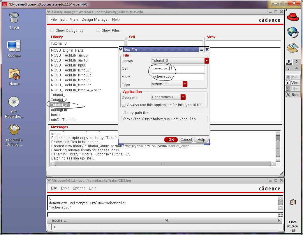Open the Edit menu in Library Manager
The image size is (303, 235).
pyautogui.click(x=63, y=20)
